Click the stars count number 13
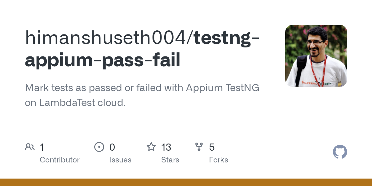372x186 pixels. point(166,147)
